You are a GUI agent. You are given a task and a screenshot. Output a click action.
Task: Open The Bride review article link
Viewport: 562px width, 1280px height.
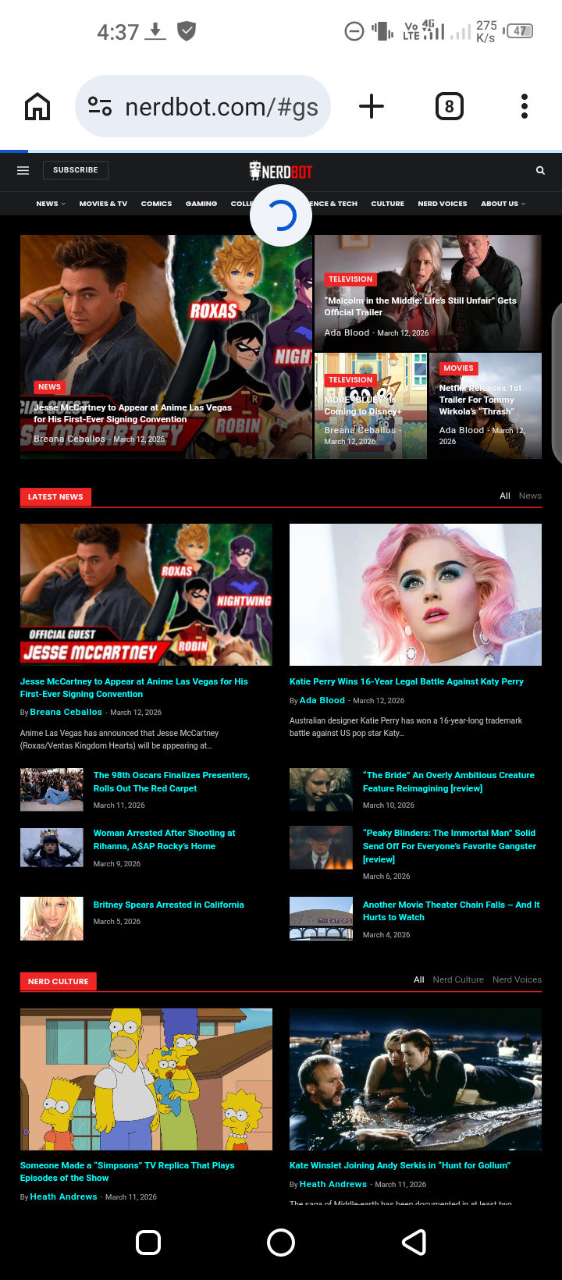(x=449, y=782)
